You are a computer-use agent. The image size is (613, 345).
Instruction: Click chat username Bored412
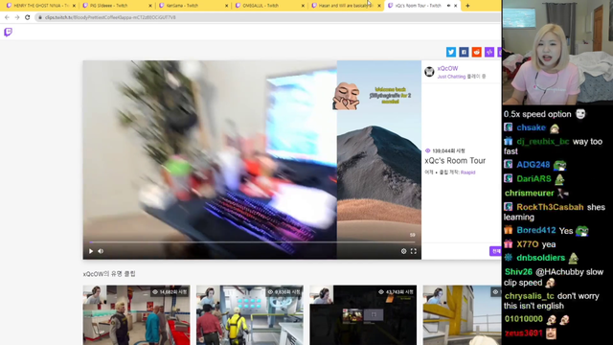pos(536,230)
